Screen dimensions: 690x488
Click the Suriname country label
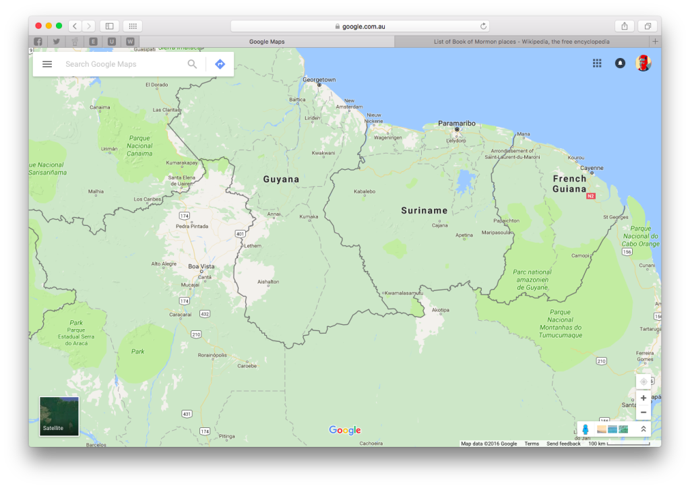(x=425, y=211)
